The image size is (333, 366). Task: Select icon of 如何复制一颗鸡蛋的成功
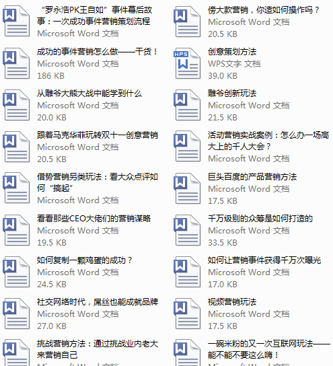pyautogui.click(x=16, y=272)
